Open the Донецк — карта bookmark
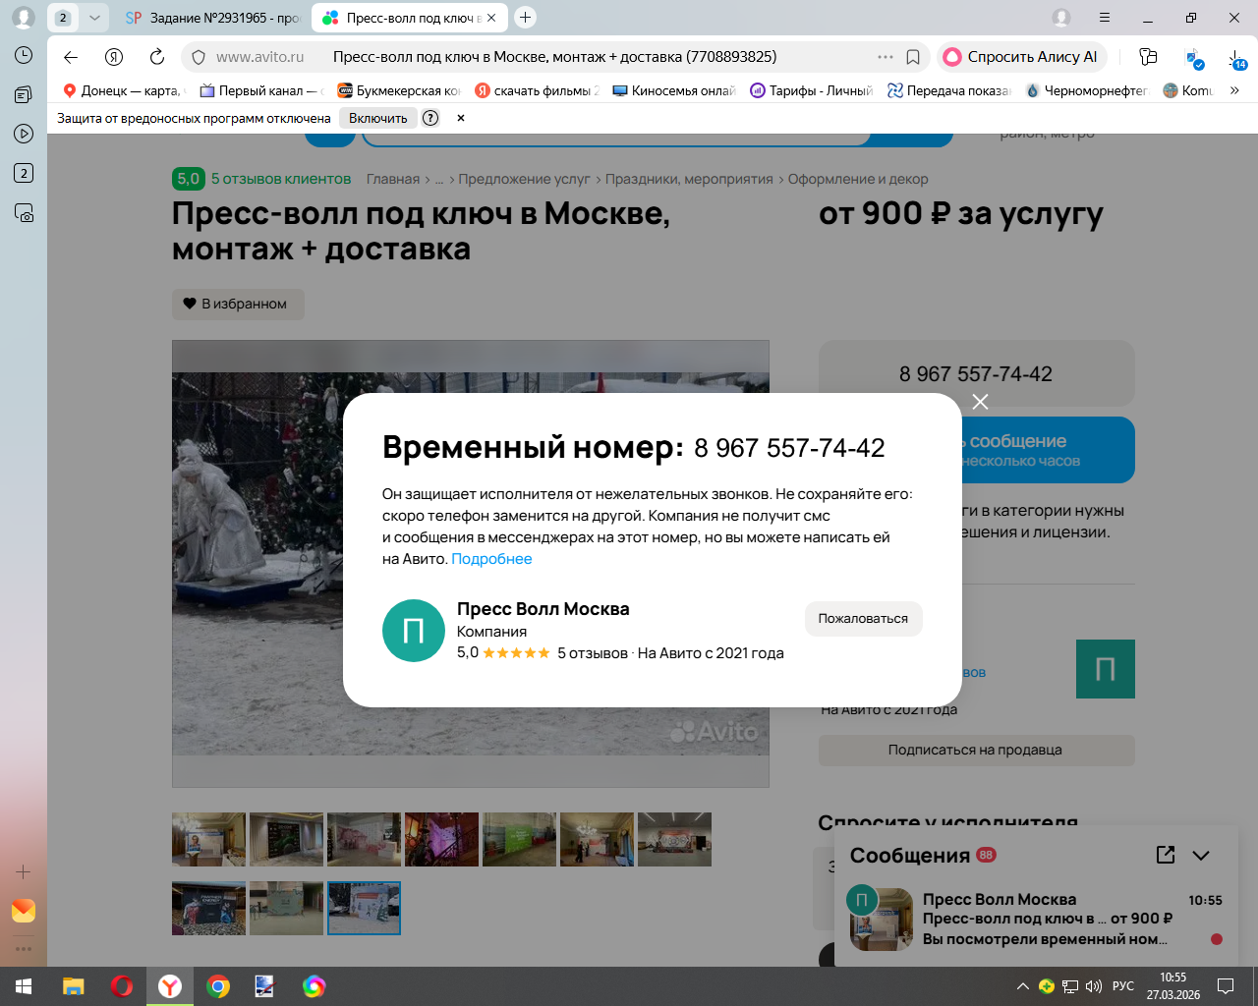Viewport: 1258px width, 1006px height. pyautogui.click(x=124, y=90)
